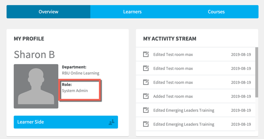Click the My Activity Stream heading
Image resolution: width=264 pixels, height=139 pixels.
(170, 39)
